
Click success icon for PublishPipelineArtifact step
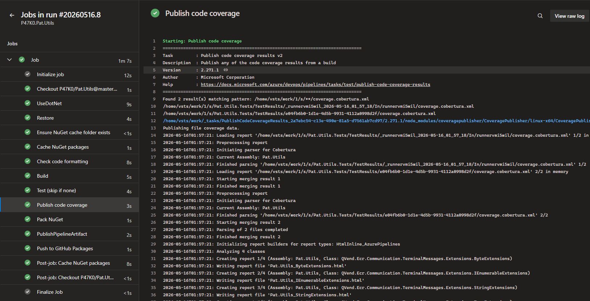pos(28,234)
